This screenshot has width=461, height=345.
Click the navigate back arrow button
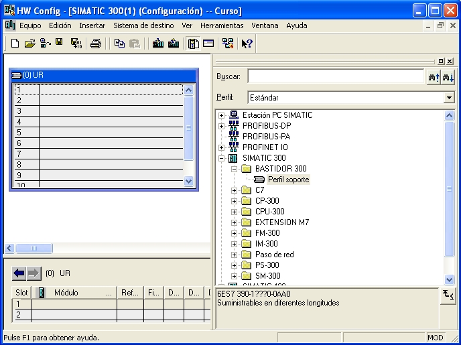19,273
